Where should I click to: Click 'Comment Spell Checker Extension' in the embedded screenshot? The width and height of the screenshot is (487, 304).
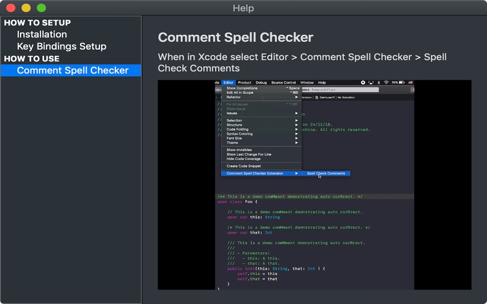pos(261,173)
